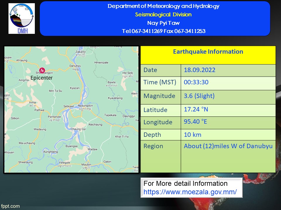Image resolution: width=281 pixels, height=210 pixels.
Task: Select depth value 10 km
Action: point(193,135)
